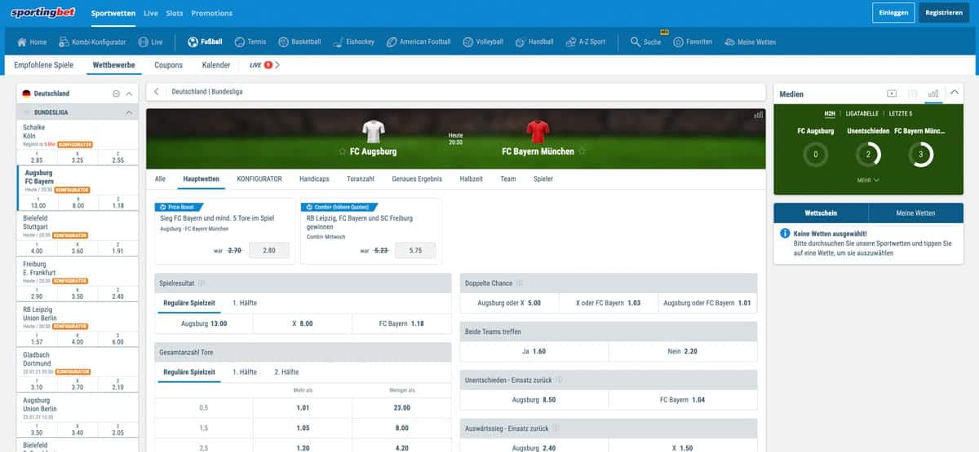Open the A-Z Sport list
This screenshot has width=979, height=452.
click(x=585, y=42)
